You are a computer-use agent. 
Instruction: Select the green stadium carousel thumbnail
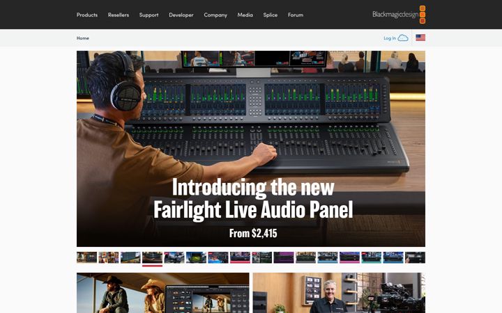click(196, 257)
